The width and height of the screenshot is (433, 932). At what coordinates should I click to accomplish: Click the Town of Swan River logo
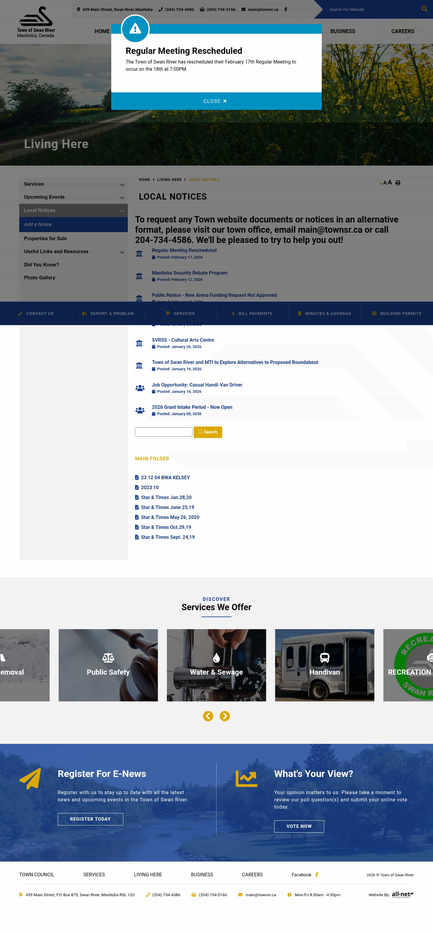coord(36,22)
